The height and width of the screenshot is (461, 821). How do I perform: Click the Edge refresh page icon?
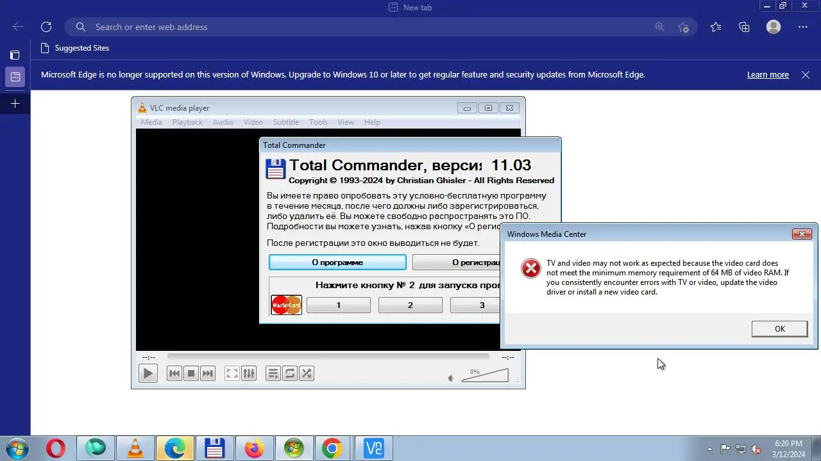click(46, 27)
